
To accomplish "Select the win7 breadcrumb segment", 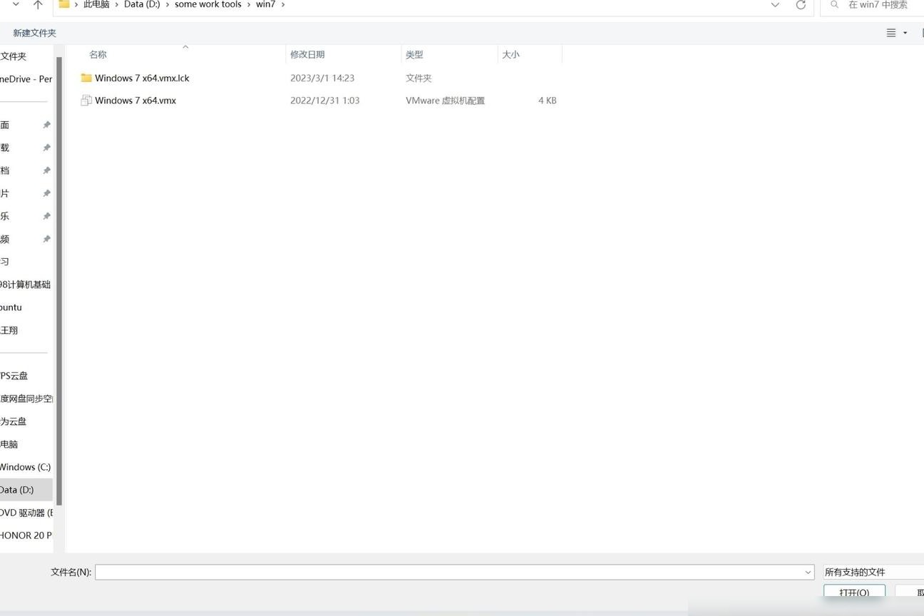I will click(266, 4).
